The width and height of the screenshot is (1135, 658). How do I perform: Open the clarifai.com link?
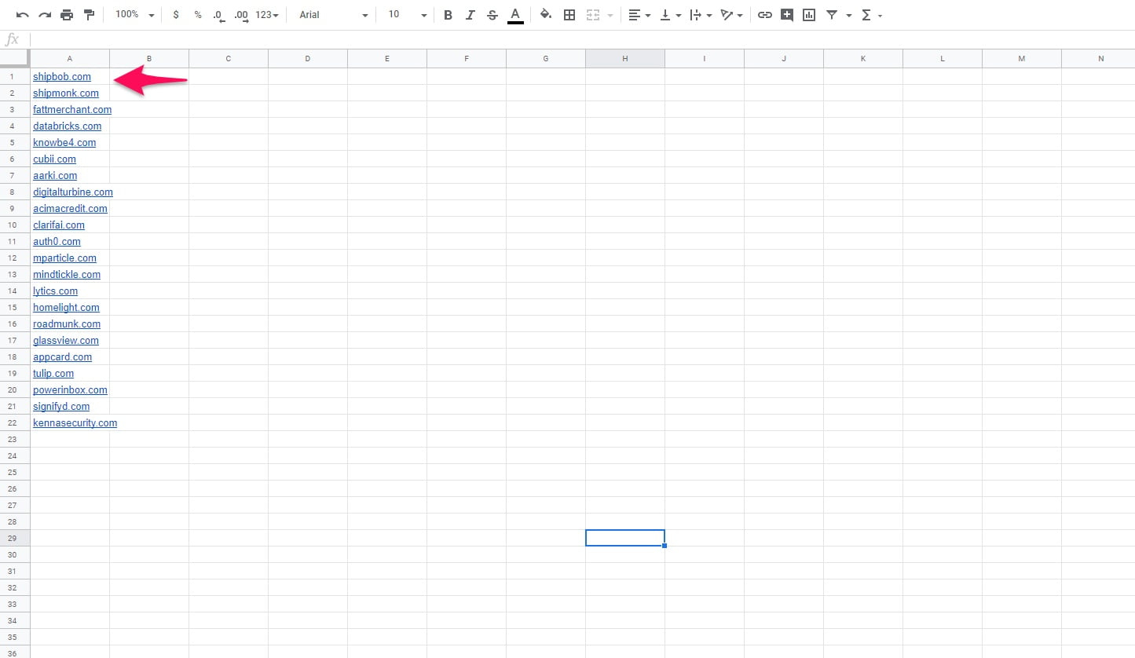point(59,225)
